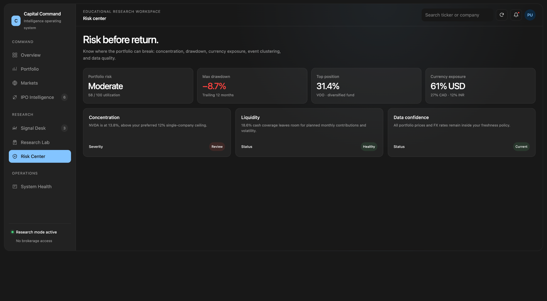This screenshot has height=301, width=547.
Task: Click the Concentration card heading
Action: [x=104, y=117]
